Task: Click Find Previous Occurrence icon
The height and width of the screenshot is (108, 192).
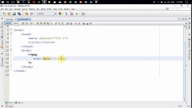Action: pos(41,23)
